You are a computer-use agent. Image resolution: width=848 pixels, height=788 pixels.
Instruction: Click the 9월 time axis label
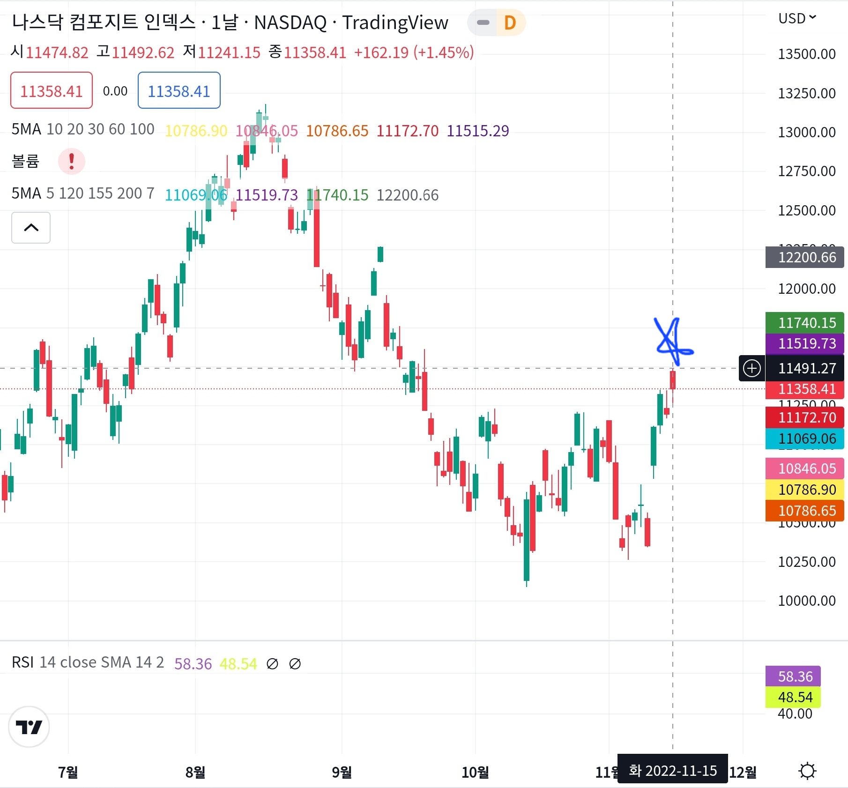pyautogui.click(x=342, y=772)
